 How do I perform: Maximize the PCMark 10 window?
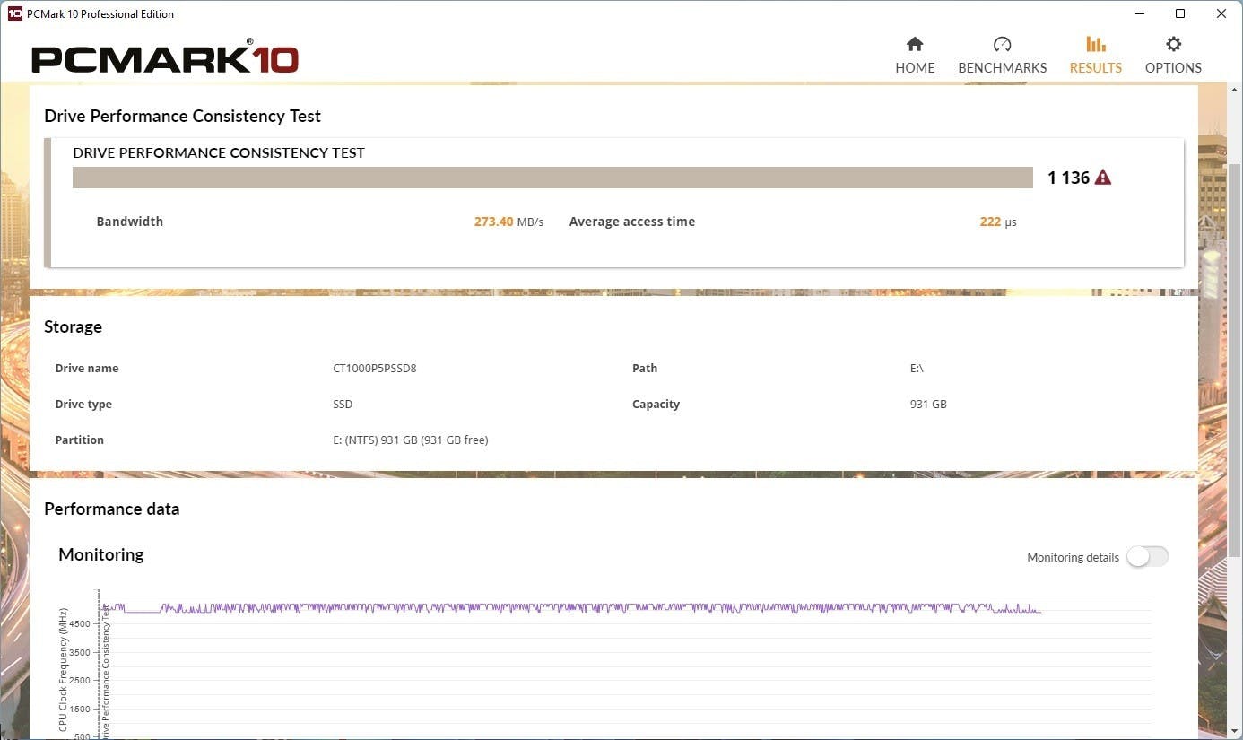click(x=1180, y=13)
